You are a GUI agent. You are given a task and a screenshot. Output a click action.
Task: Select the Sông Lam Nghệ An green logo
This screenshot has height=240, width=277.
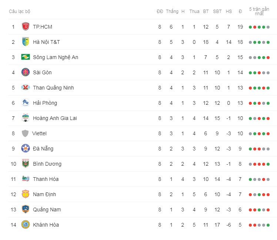tap(26, 57)
